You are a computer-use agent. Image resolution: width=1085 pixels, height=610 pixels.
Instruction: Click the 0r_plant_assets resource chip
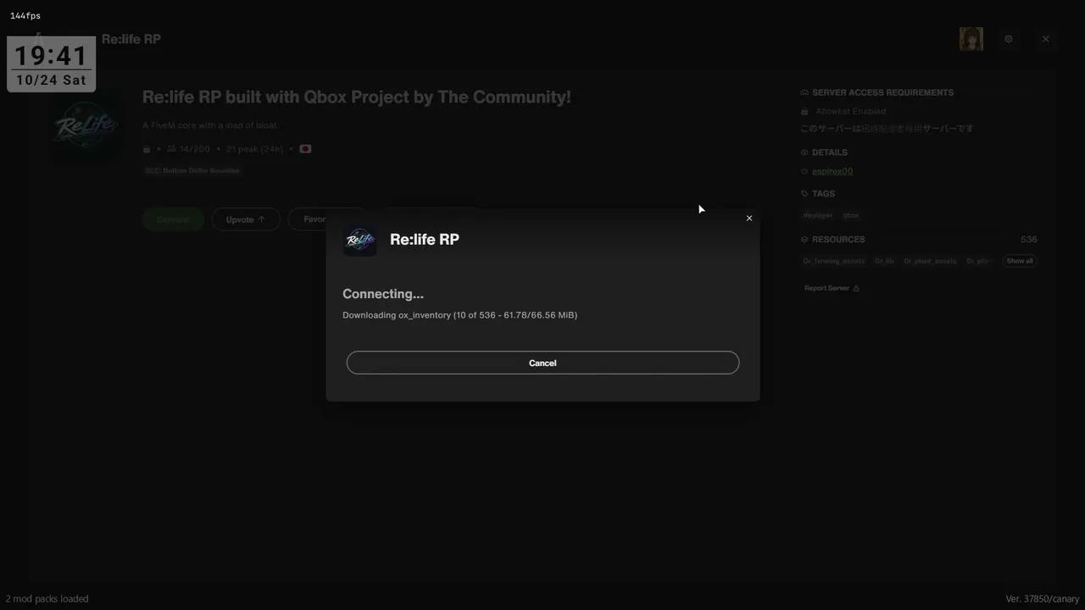pyautogui.click(x=930, y=261)
